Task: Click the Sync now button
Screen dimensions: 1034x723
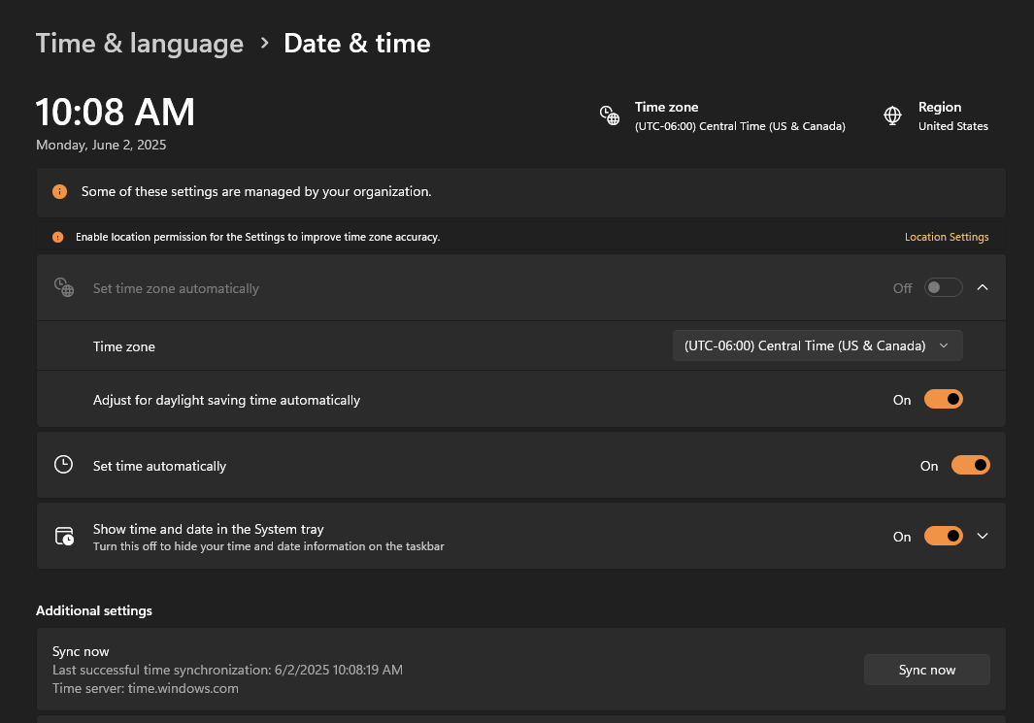Action: (x=926, y=670)
